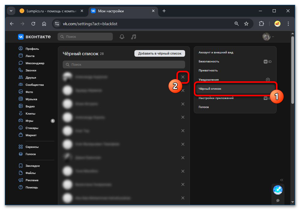Remove the first user from blacklist
Screen dimensions: 300x210
pos(183,77)
